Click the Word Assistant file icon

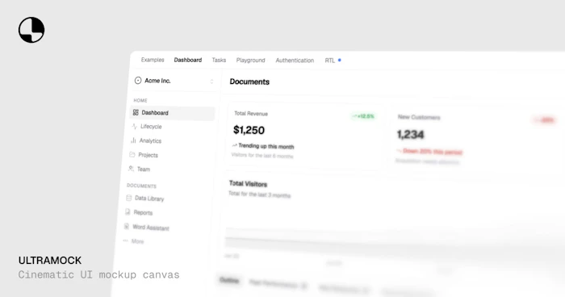126,226
